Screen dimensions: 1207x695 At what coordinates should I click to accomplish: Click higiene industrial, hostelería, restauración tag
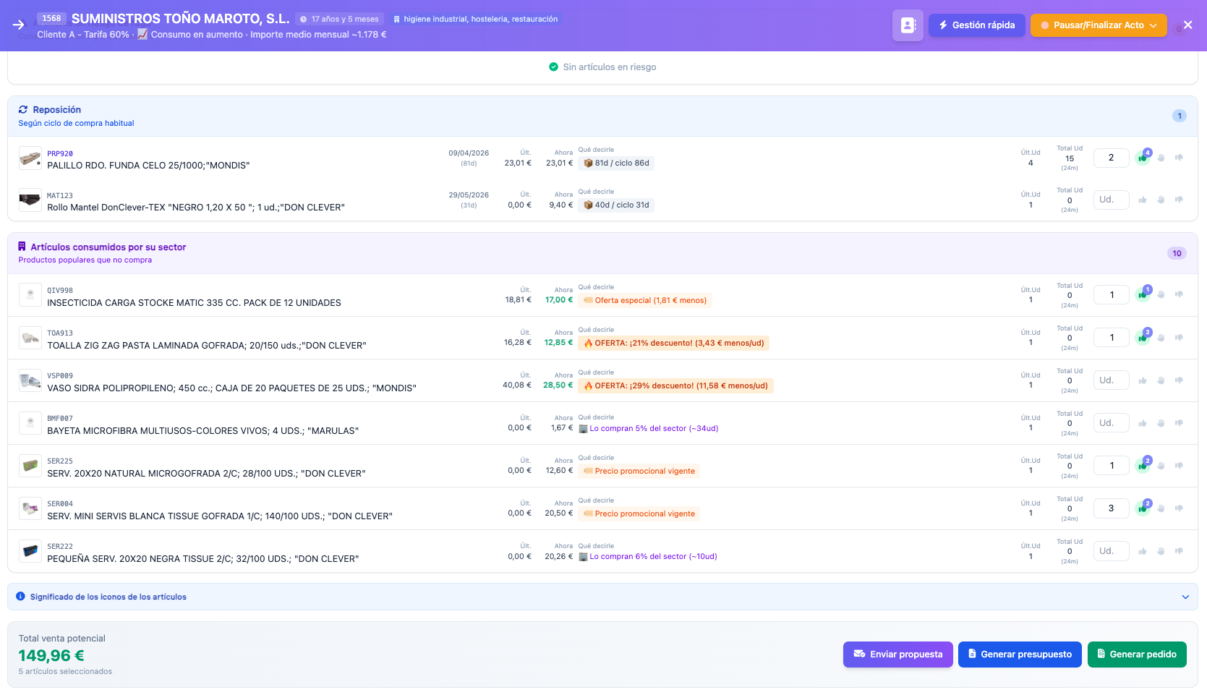pos(475,20)
